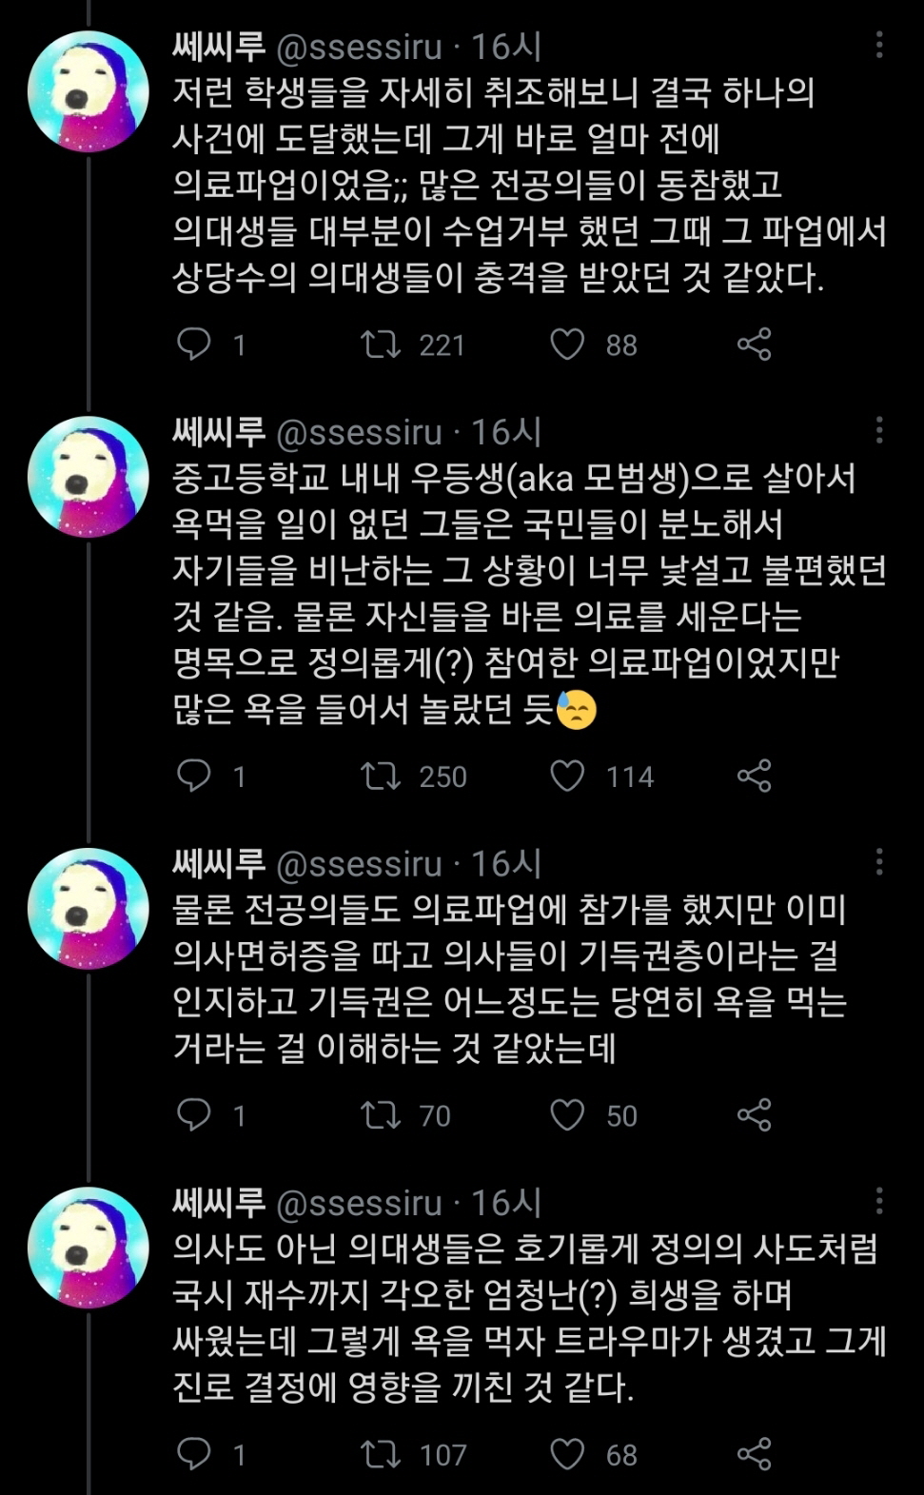Screen dimensions: 924x1495
Task: Share the first tweet about 전공의들
Action: tap(754, 344)
